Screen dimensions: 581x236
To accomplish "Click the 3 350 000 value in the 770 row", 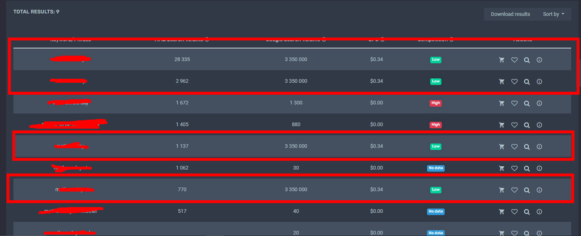I will click(296, 190).
